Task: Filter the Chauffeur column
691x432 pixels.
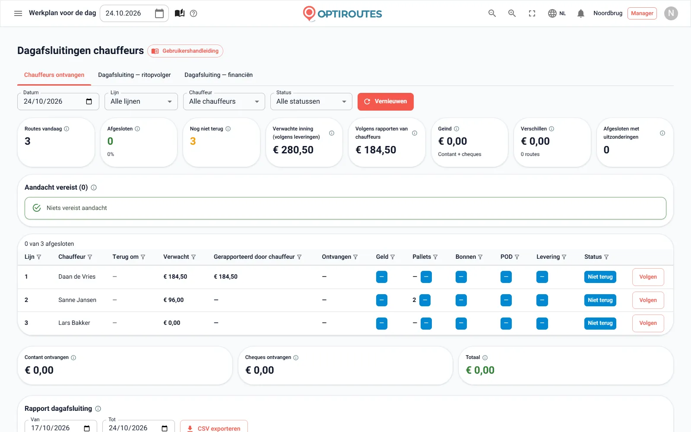Action: [x=90, y=257]
